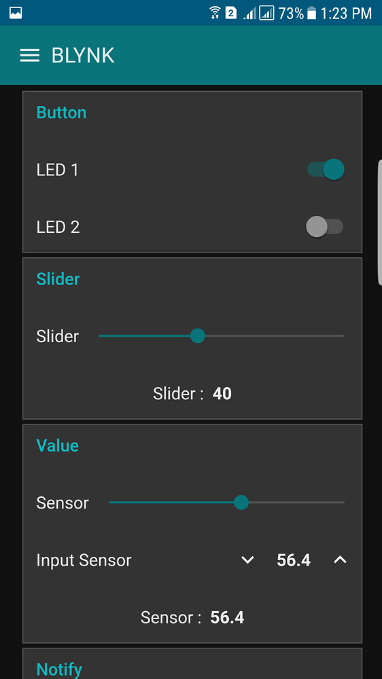Screen dimensions: 382x679
Task: Tap the BLYNK app title
Action: 83,56
